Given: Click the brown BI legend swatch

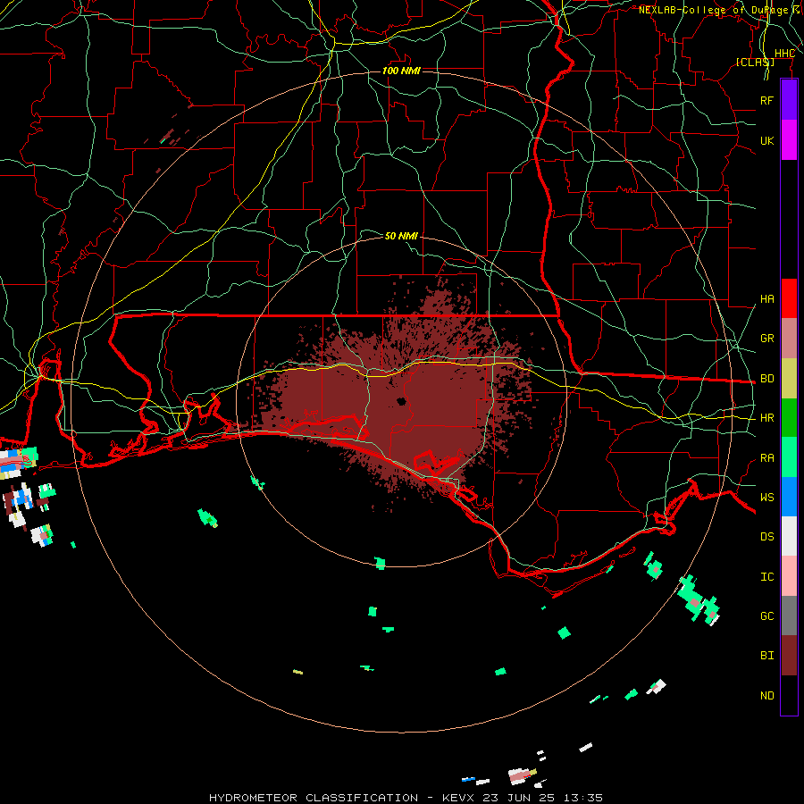Looking at the screenshot, I should click(x=789, y=656).
